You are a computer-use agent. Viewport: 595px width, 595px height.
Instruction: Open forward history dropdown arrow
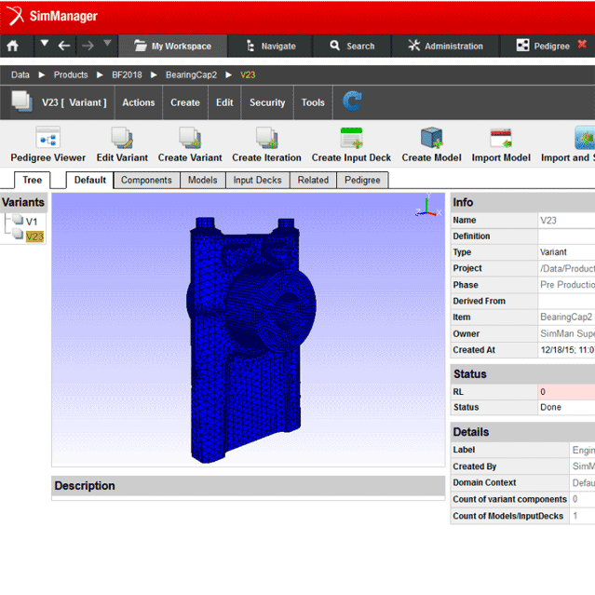pyautogui.click(x=107, y=43)
